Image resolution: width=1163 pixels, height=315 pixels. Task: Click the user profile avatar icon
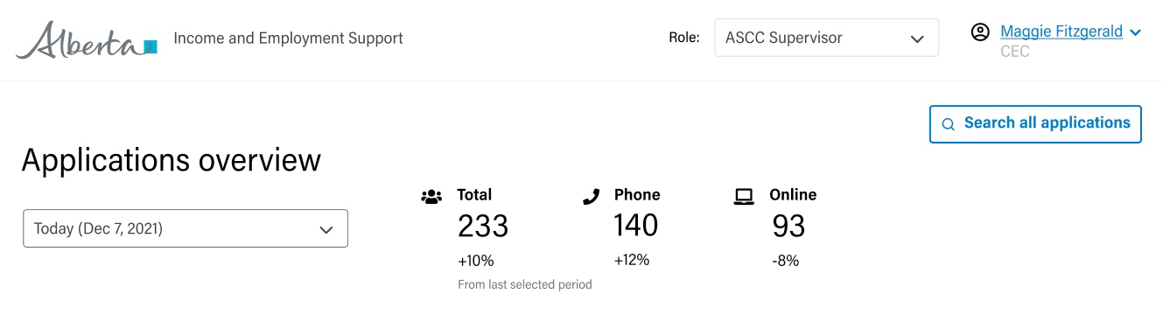980,32
